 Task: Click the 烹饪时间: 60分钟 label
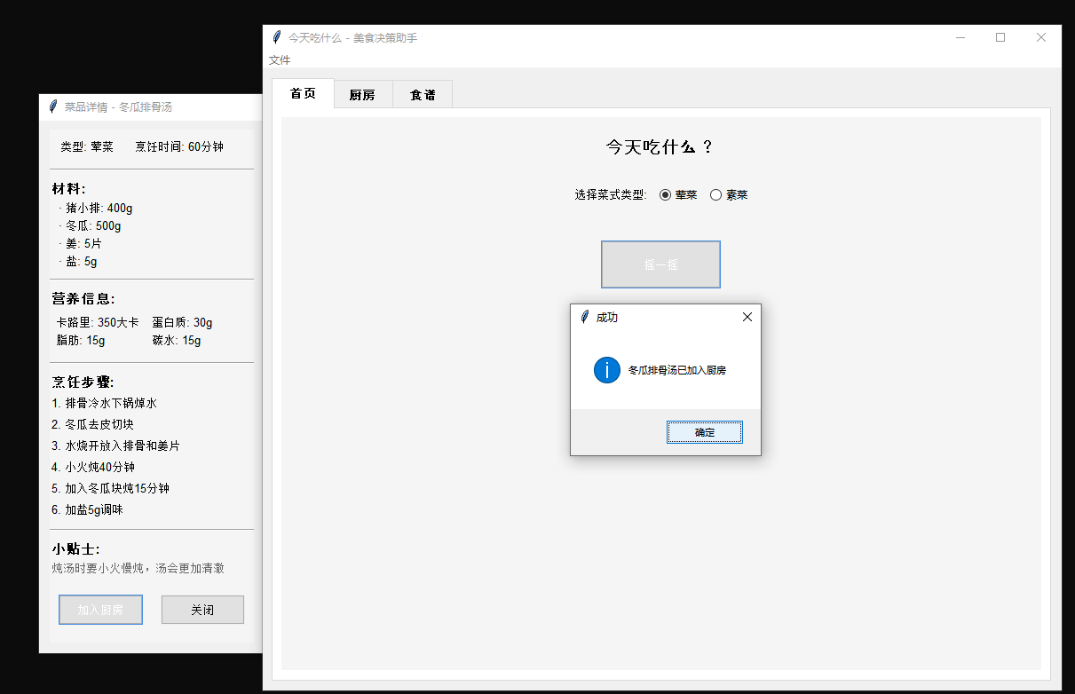[179, 146]
